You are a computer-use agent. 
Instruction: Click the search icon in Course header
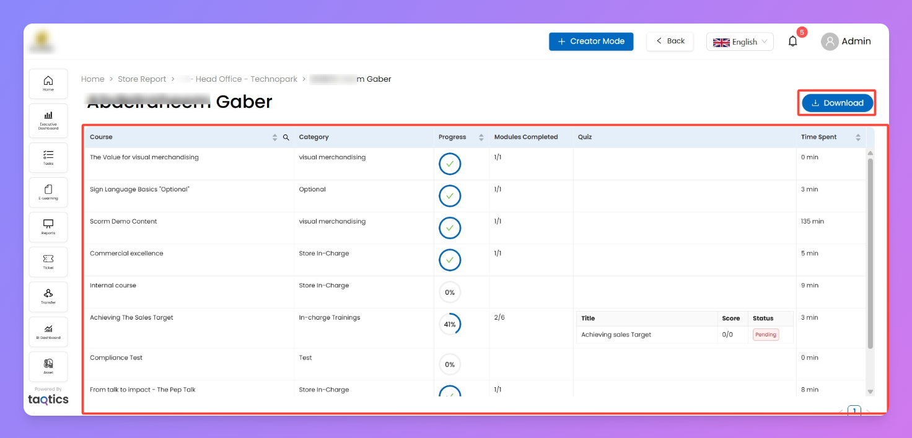click(286, 138)
